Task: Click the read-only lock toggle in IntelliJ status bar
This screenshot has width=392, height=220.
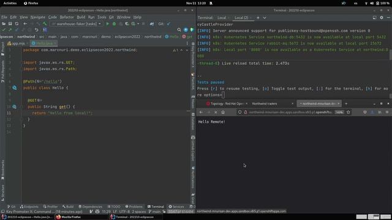Action: click(164, 211)
